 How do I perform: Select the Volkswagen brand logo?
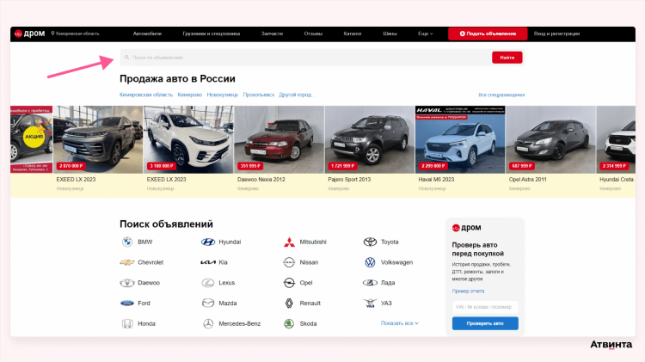click(x=370, y=262)
